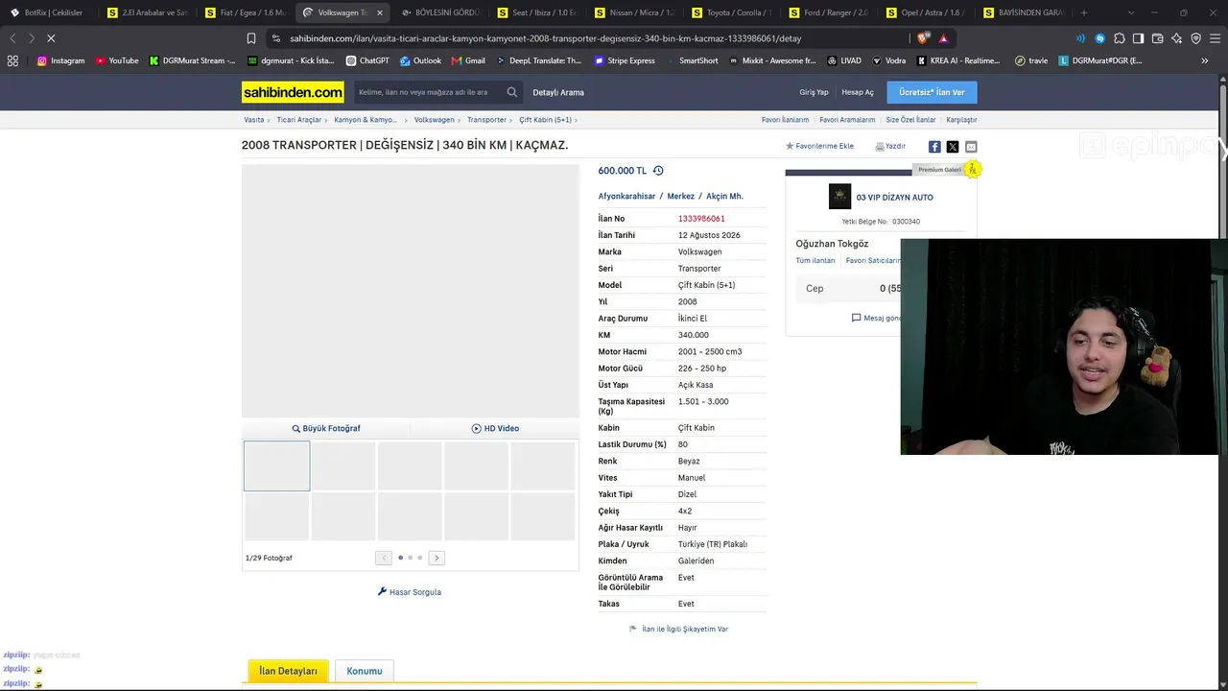Open Büyük Fotoğraf large photo view

pos(326,428)
